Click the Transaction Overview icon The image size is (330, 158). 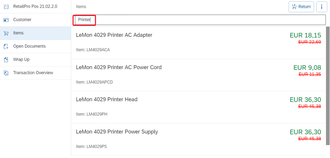pos(6,73)
